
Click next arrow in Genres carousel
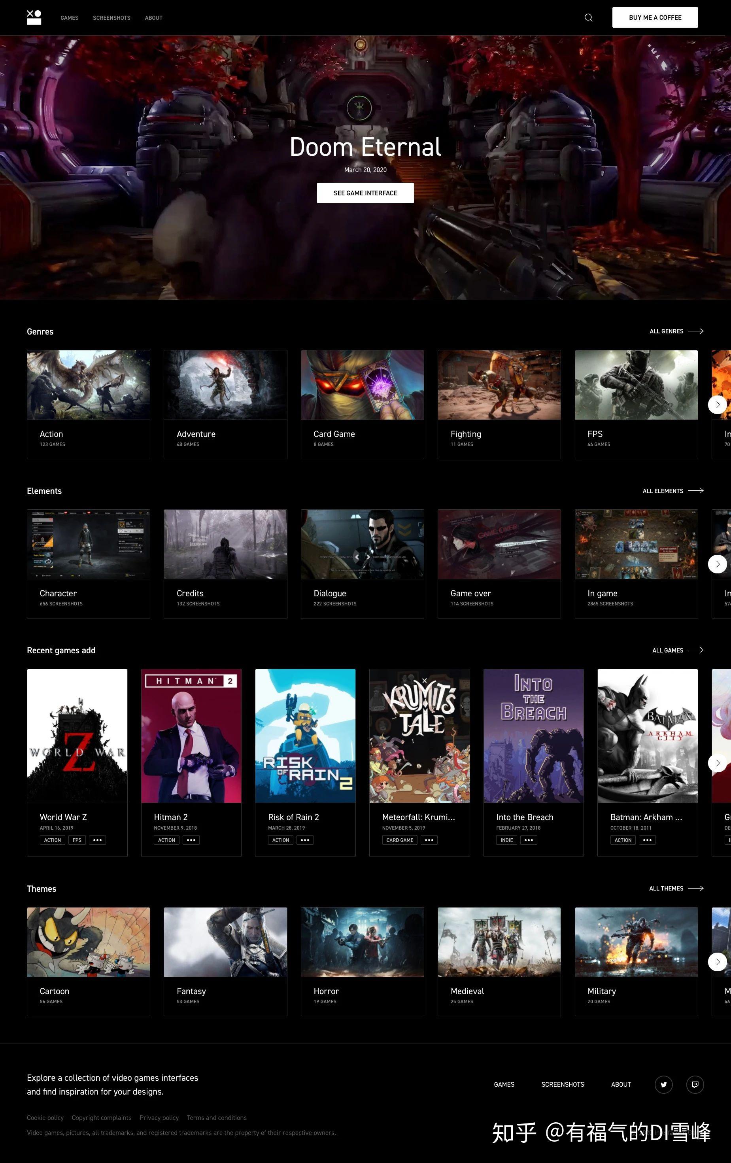pyautogui.click(x=718, y=404)
